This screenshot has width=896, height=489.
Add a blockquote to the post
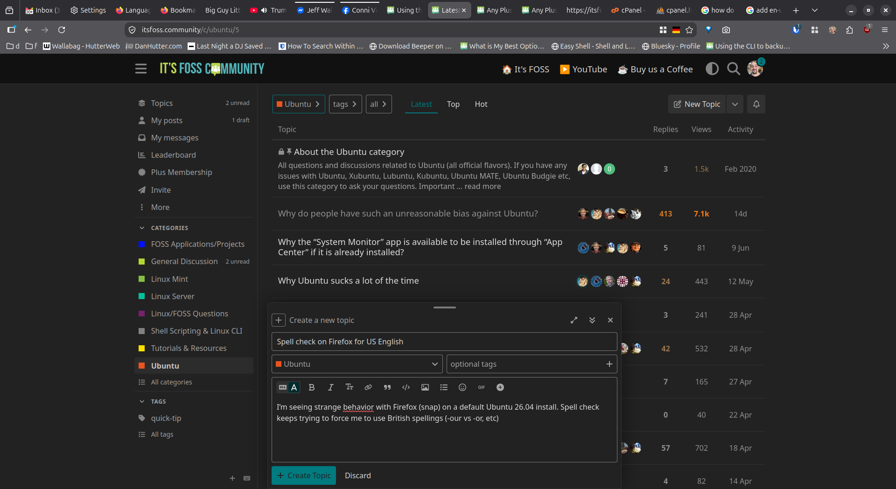point(387,387)
